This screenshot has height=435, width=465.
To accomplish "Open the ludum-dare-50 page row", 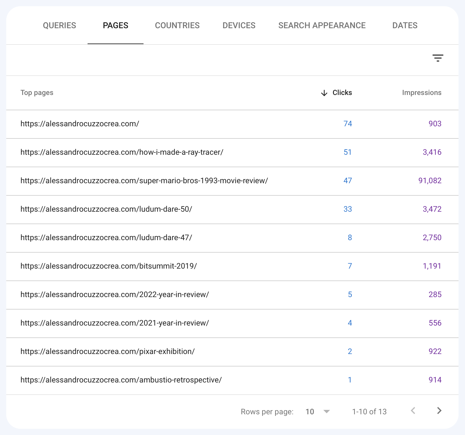I will [106, 209].
